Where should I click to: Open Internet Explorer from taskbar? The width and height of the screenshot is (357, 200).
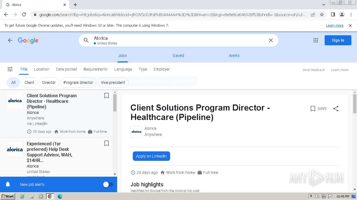22,196
